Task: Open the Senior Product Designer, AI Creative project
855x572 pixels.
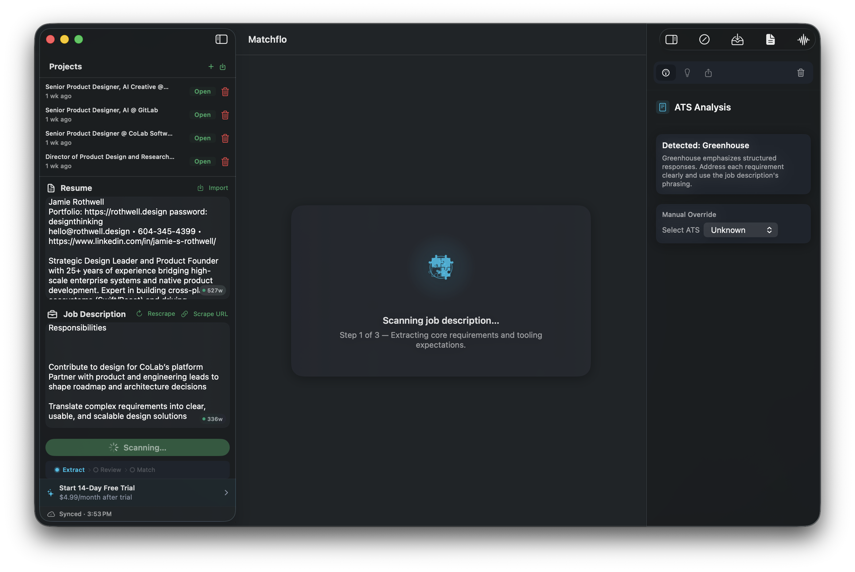Action: coord(202,91)
